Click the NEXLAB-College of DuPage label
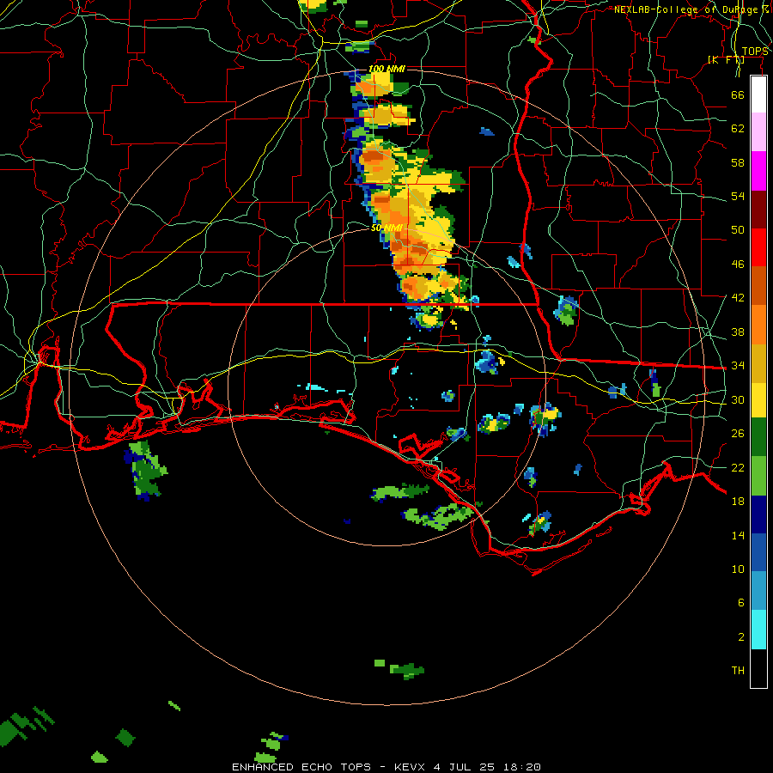 click(691, 9)
